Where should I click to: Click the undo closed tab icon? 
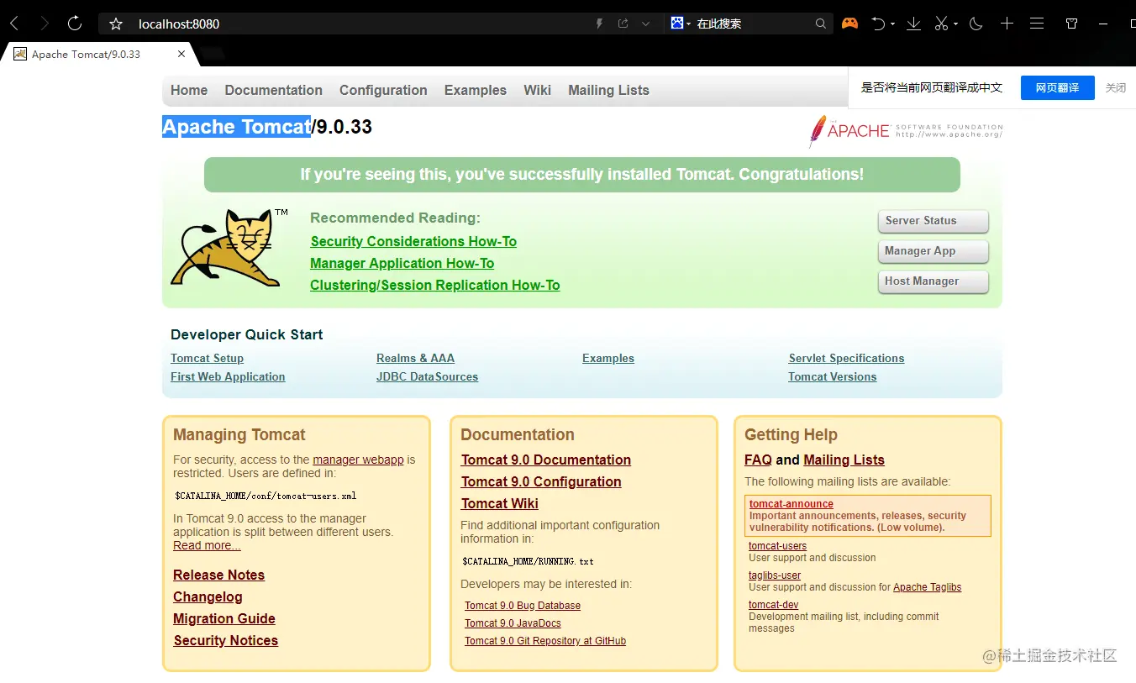878,24
